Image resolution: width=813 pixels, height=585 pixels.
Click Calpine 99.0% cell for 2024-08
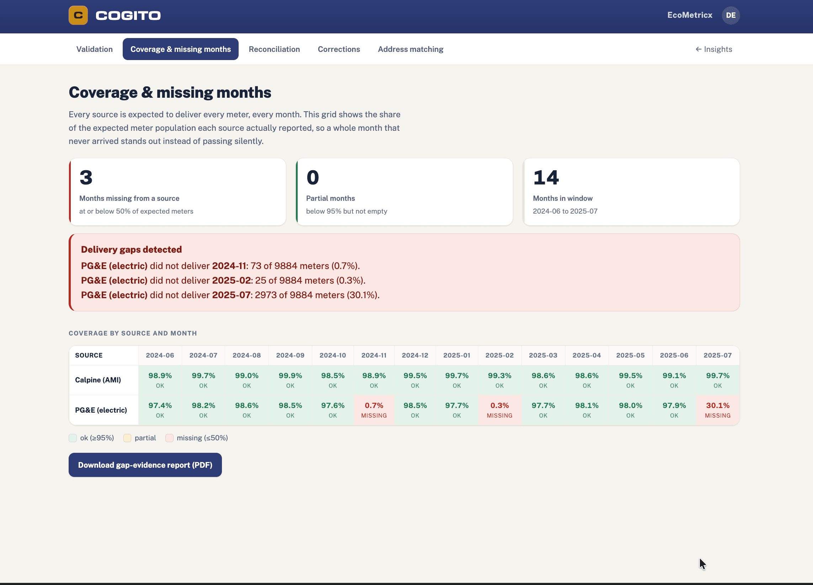tap(246, 380)
